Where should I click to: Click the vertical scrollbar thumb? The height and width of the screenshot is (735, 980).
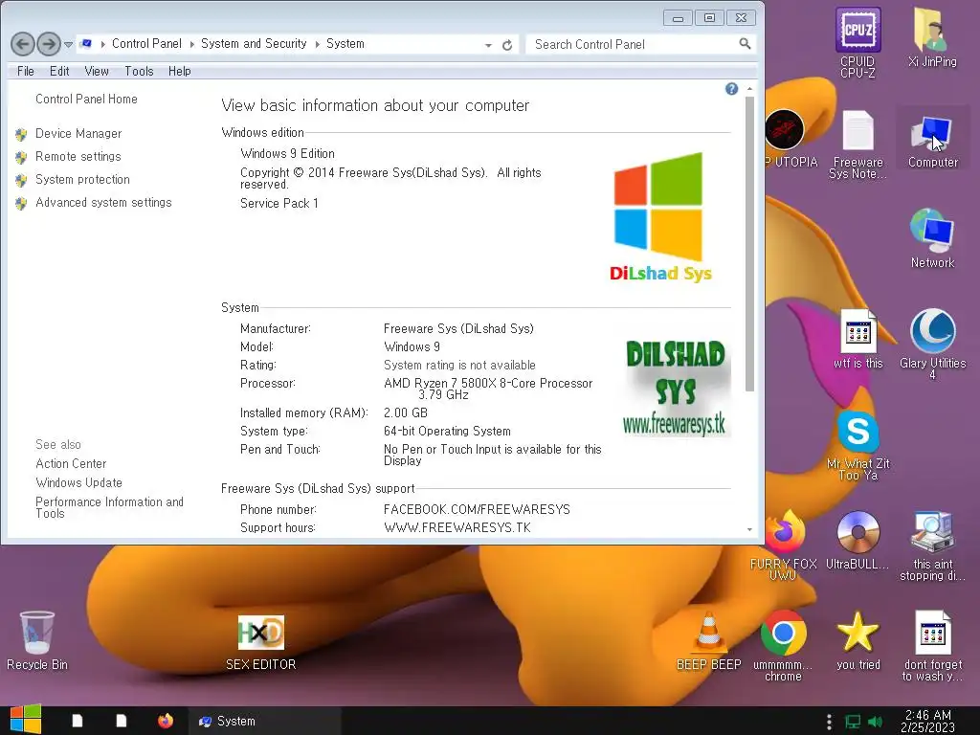[749, 244]
